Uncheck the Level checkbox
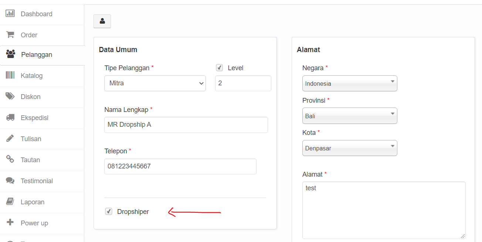 click(x=220, y=68)
